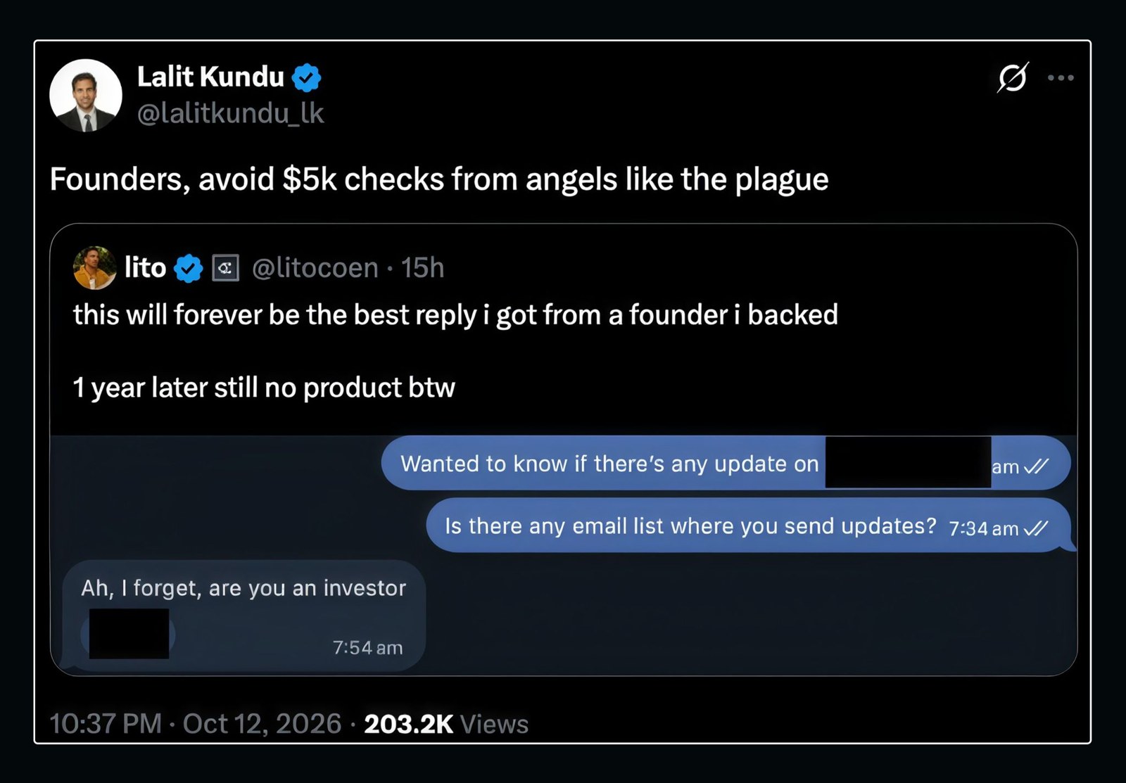Click the Lalit Kundu display name
This screenshot has height=783, width=1126.
[x=210, y=77]
